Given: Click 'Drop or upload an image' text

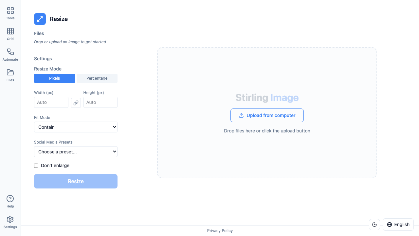Looking at the screenshot, I should tap(70, 42).
